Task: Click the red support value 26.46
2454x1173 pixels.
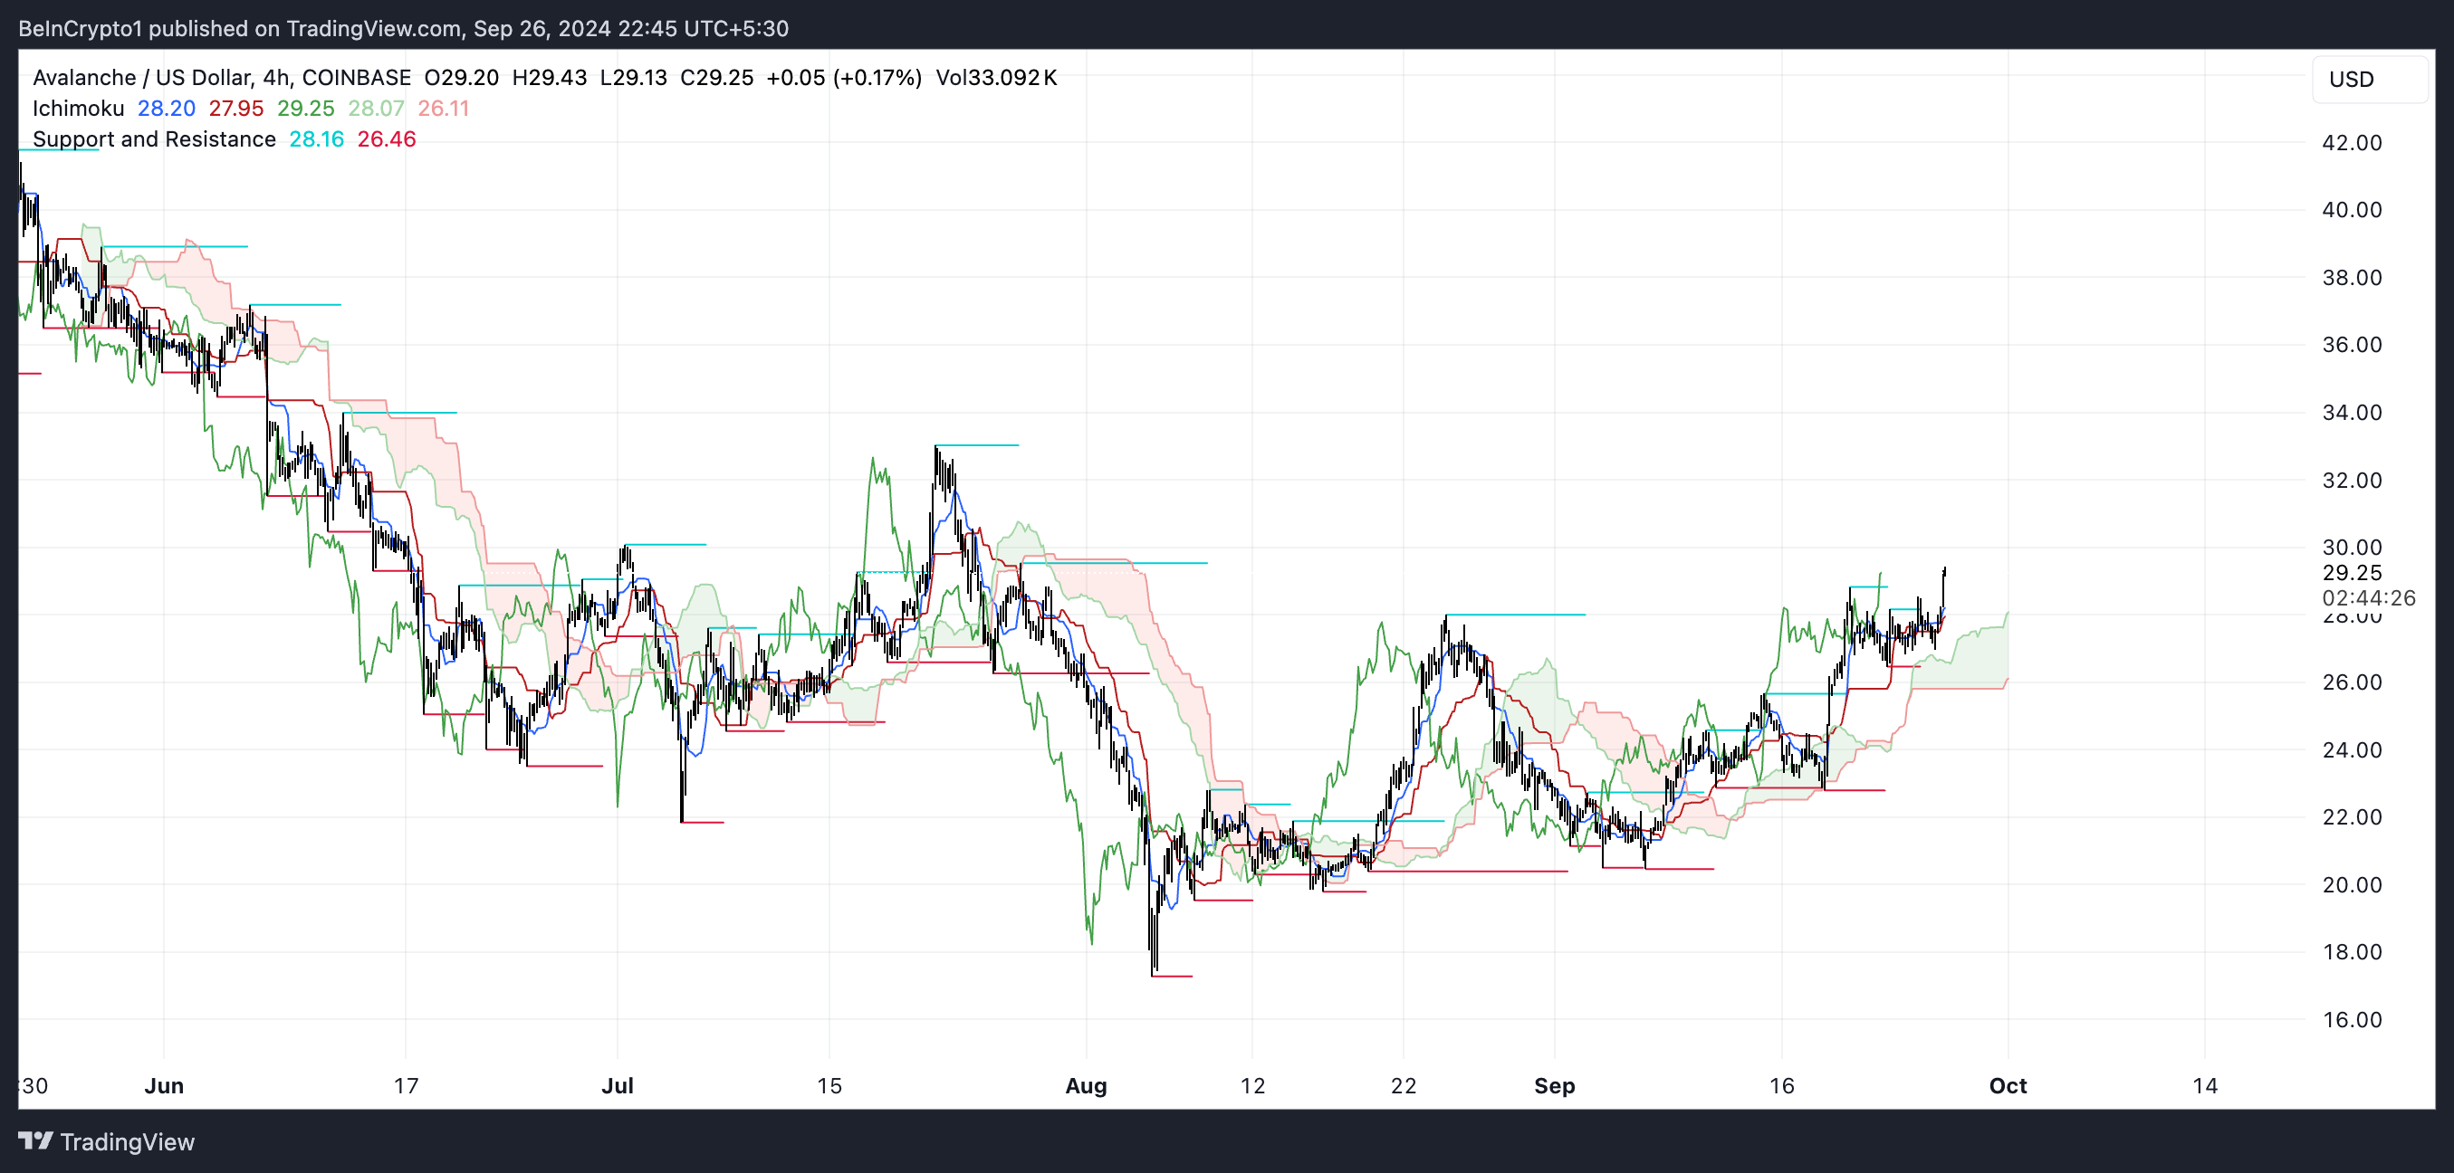Action: (386, 139)
